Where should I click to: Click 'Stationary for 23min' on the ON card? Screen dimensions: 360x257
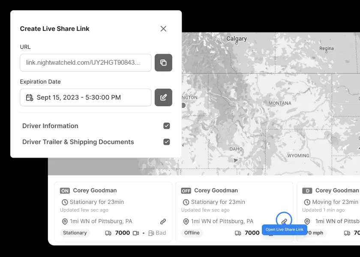tap(97, 202)
